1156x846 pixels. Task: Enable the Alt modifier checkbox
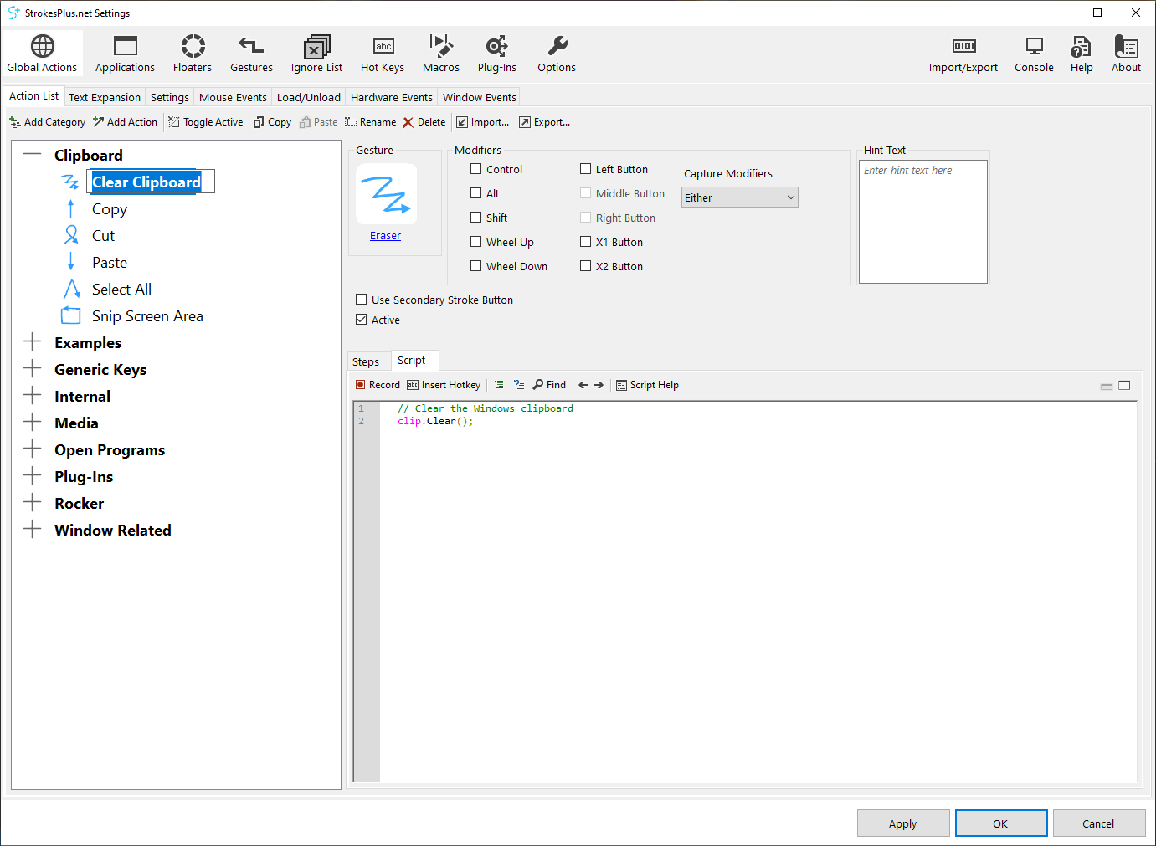[475, 193]
